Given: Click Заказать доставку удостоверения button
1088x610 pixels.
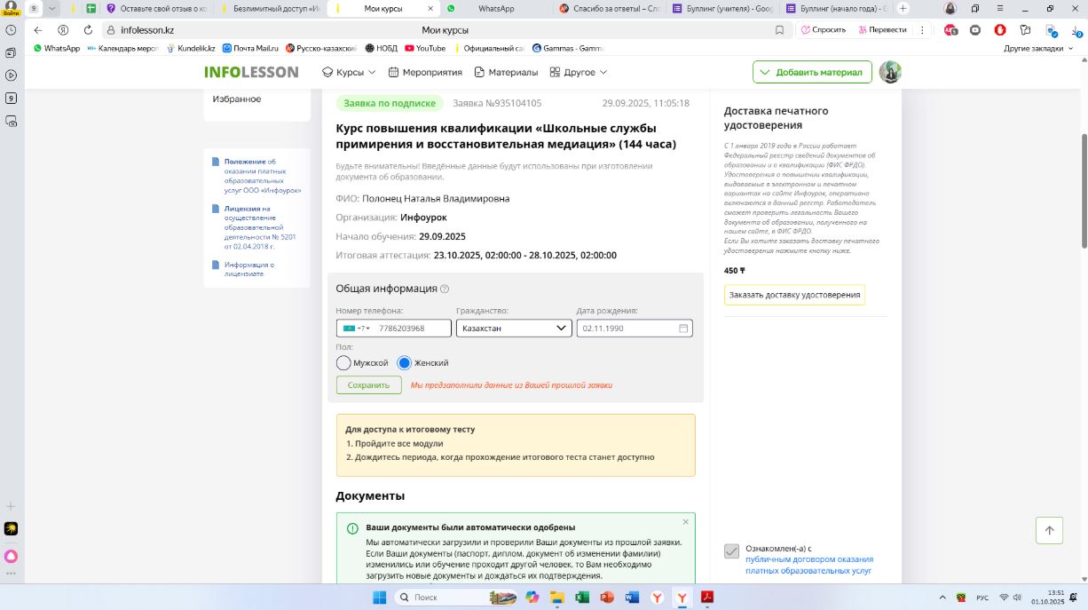Looking at the screenshot, I should [x=794, y=295].
